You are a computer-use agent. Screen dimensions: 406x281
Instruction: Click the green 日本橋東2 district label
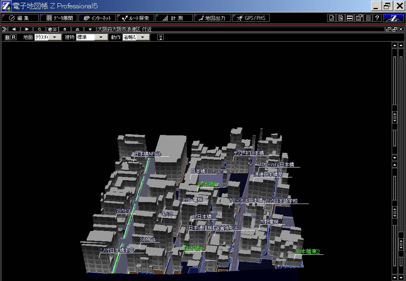click(308, 252)
